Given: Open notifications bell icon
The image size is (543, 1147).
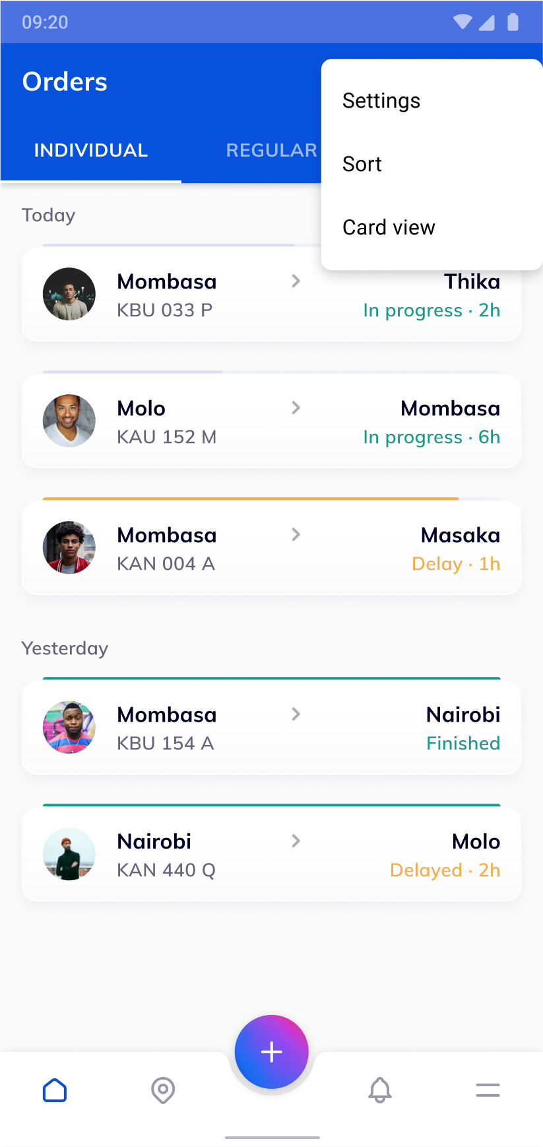Looking at the screenshot, I should [x=380, y=1090].
